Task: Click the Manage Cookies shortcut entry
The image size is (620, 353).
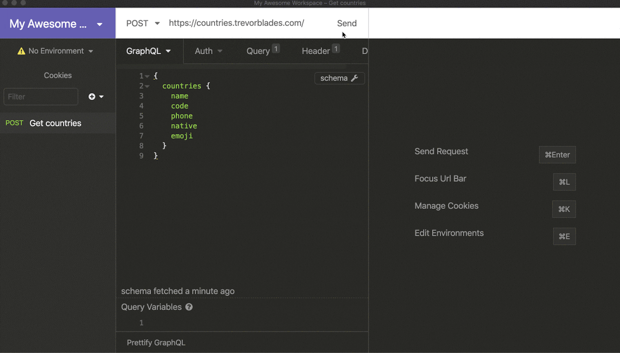Action: 446,206
